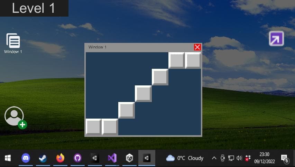
Task: Click the middle tile of the staircase
Action: coord(143,93)
